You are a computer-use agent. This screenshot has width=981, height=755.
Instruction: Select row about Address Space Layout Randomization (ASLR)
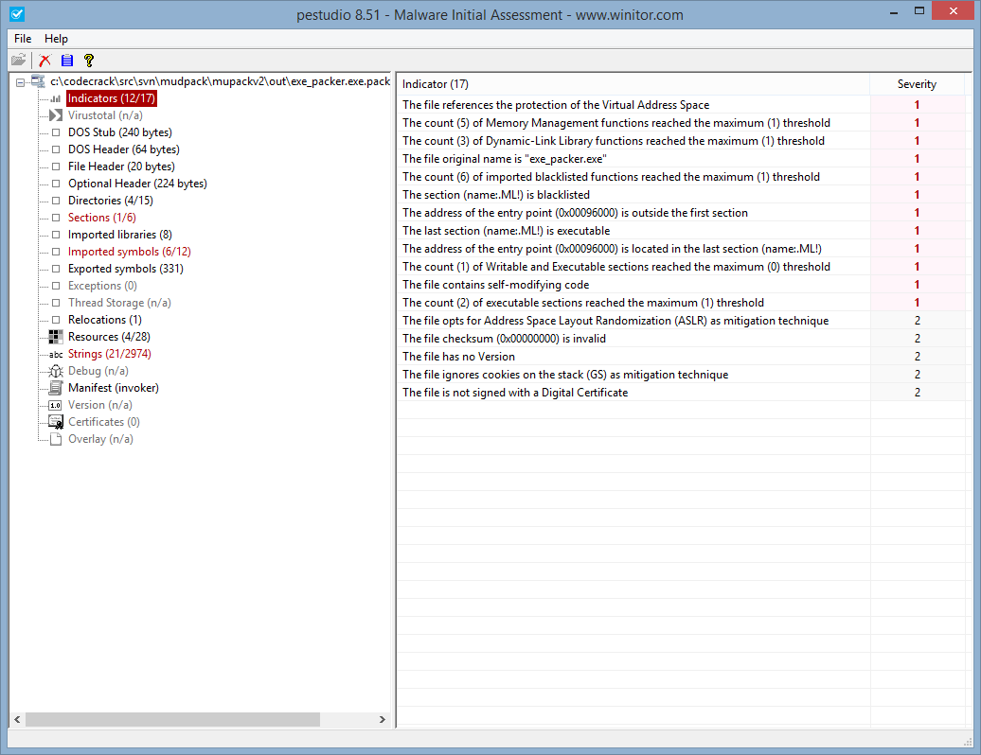pyautogui.click(x=681, y=321)
